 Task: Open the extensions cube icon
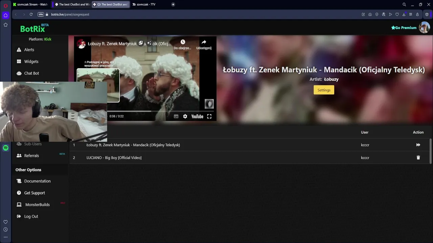pos(427,15)
